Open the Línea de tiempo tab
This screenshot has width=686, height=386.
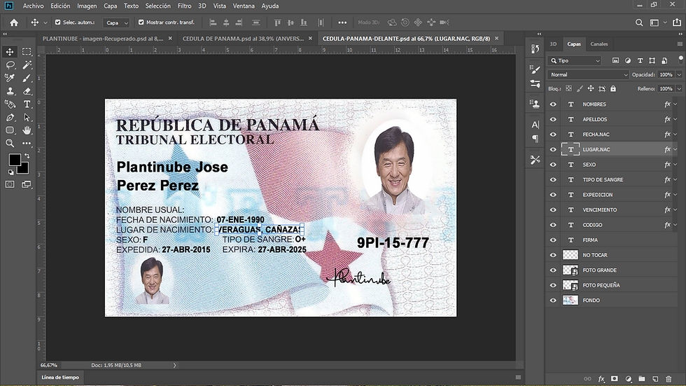coord(60,378)
